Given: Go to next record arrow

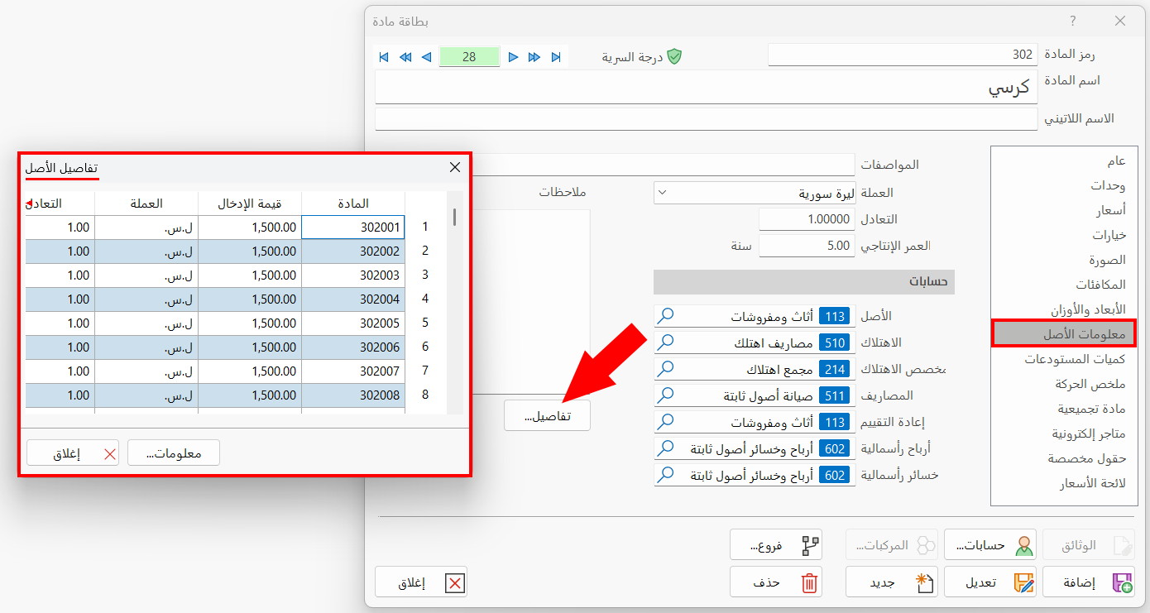Looking at the screenshot, I should 513,57.
